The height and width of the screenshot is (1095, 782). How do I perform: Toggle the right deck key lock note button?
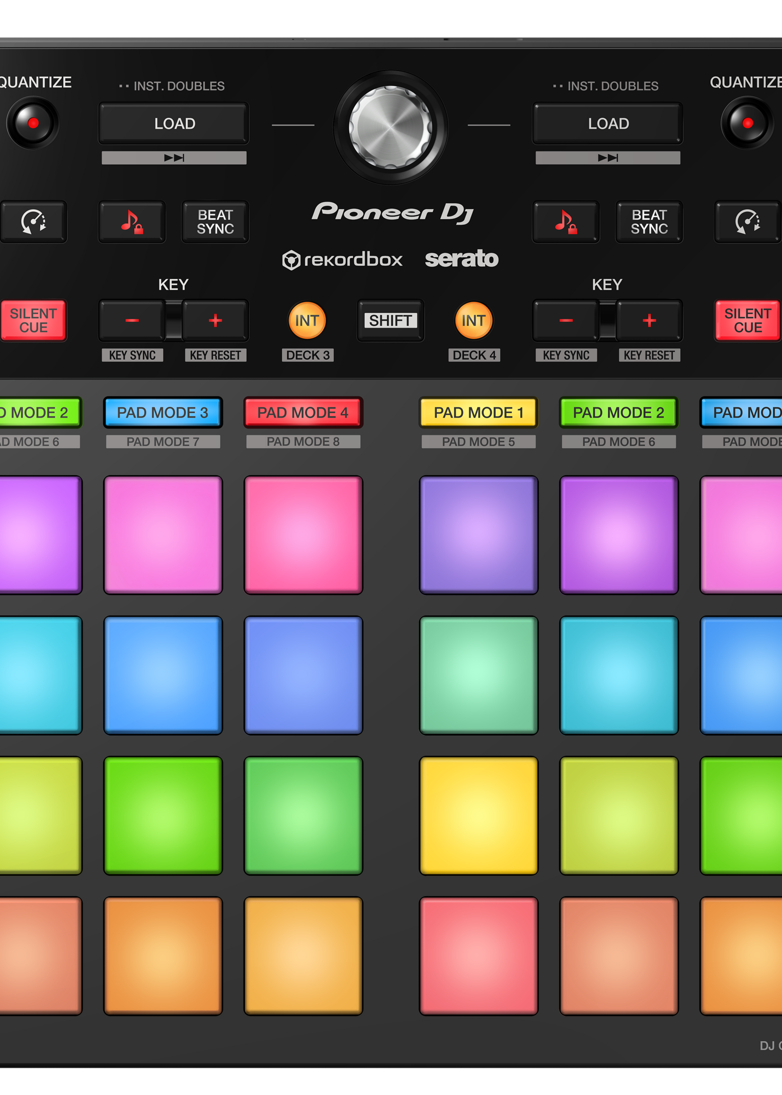pos(566,222)
